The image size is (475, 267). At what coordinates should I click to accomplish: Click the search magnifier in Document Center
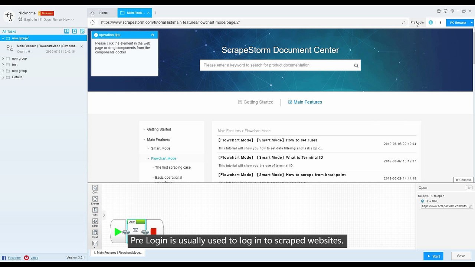point(356,66)
